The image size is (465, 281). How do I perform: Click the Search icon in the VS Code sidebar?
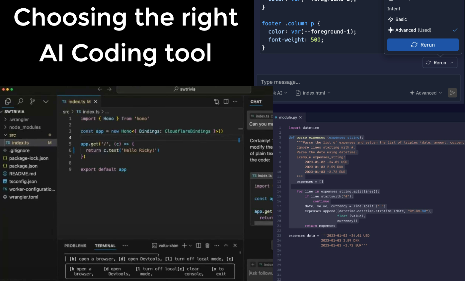tap(20, 102)
